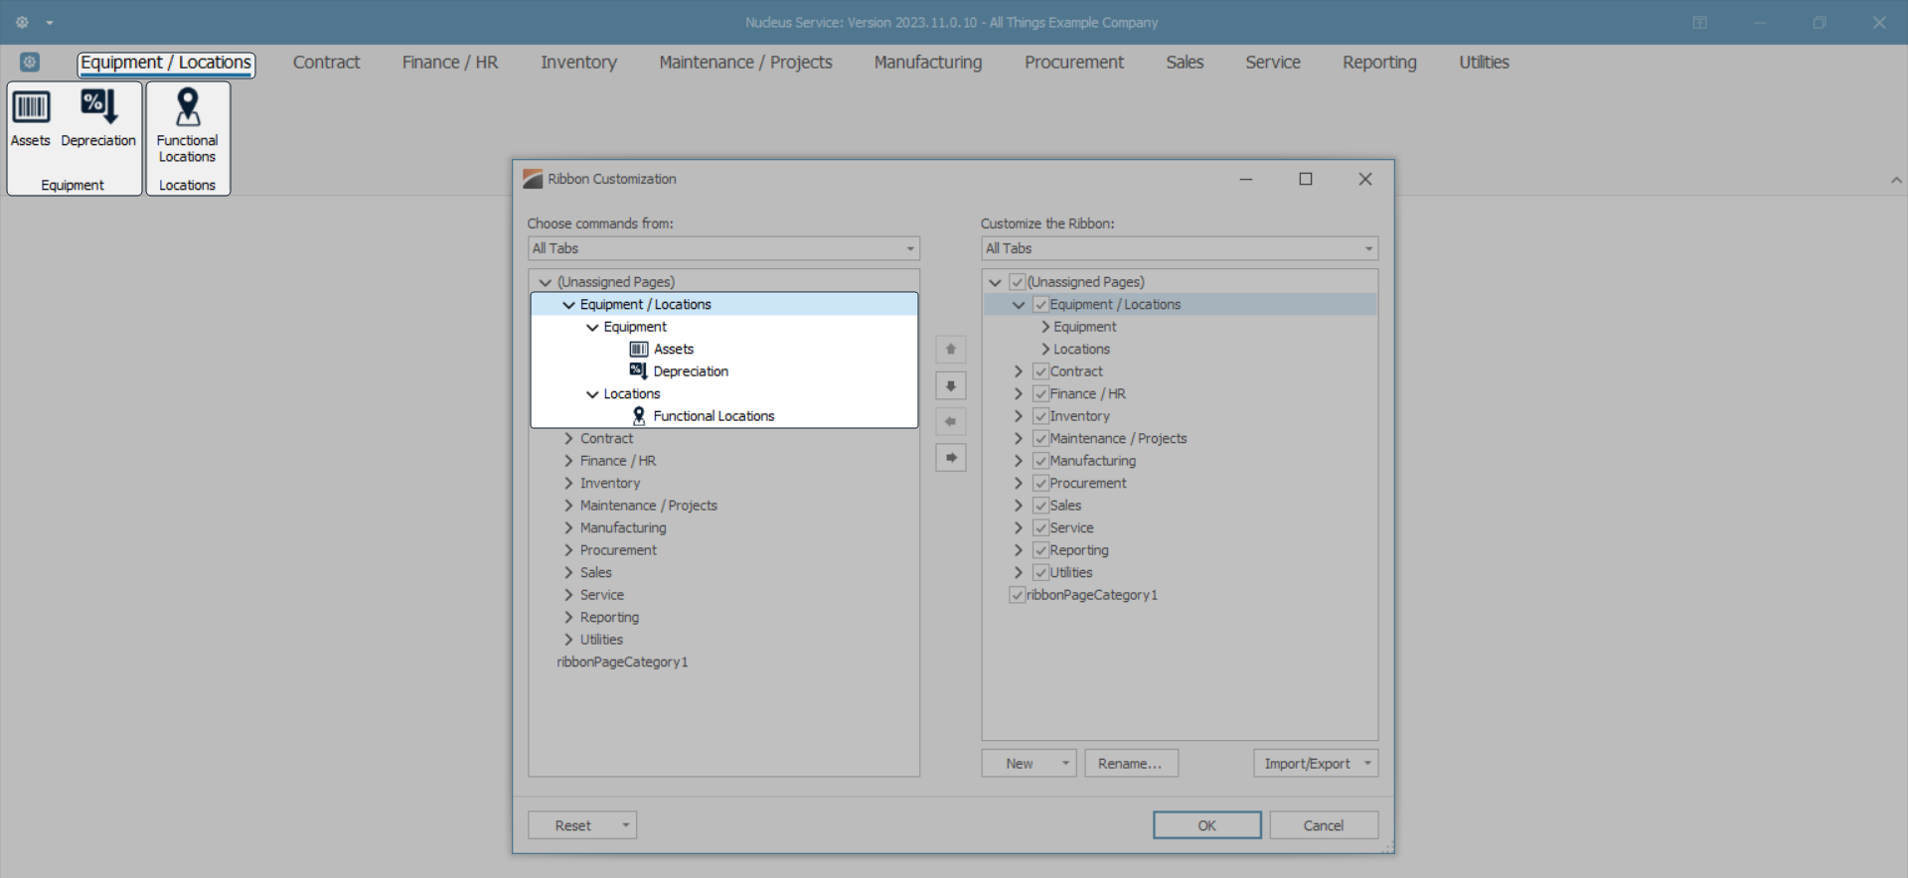Uncheck the Sales checkbox in the right tree

click(1040, 506)
